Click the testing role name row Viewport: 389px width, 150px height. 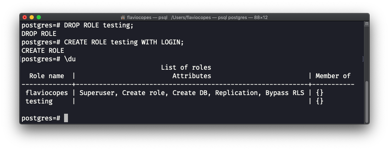(39, 101)
